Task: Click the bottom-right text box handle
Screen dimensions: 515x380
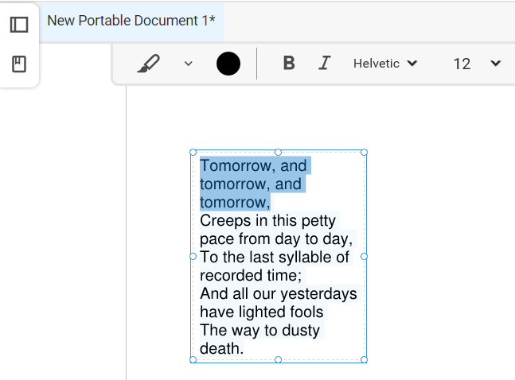Action: pos(364,359)
